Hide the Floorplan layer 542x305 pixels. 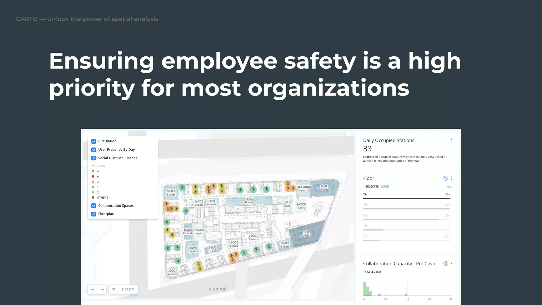click(93, 214)
